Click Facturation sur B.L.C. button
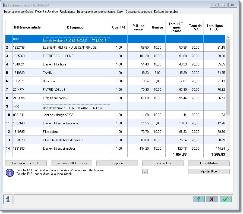The image size is (243, 214). (26, 163)
